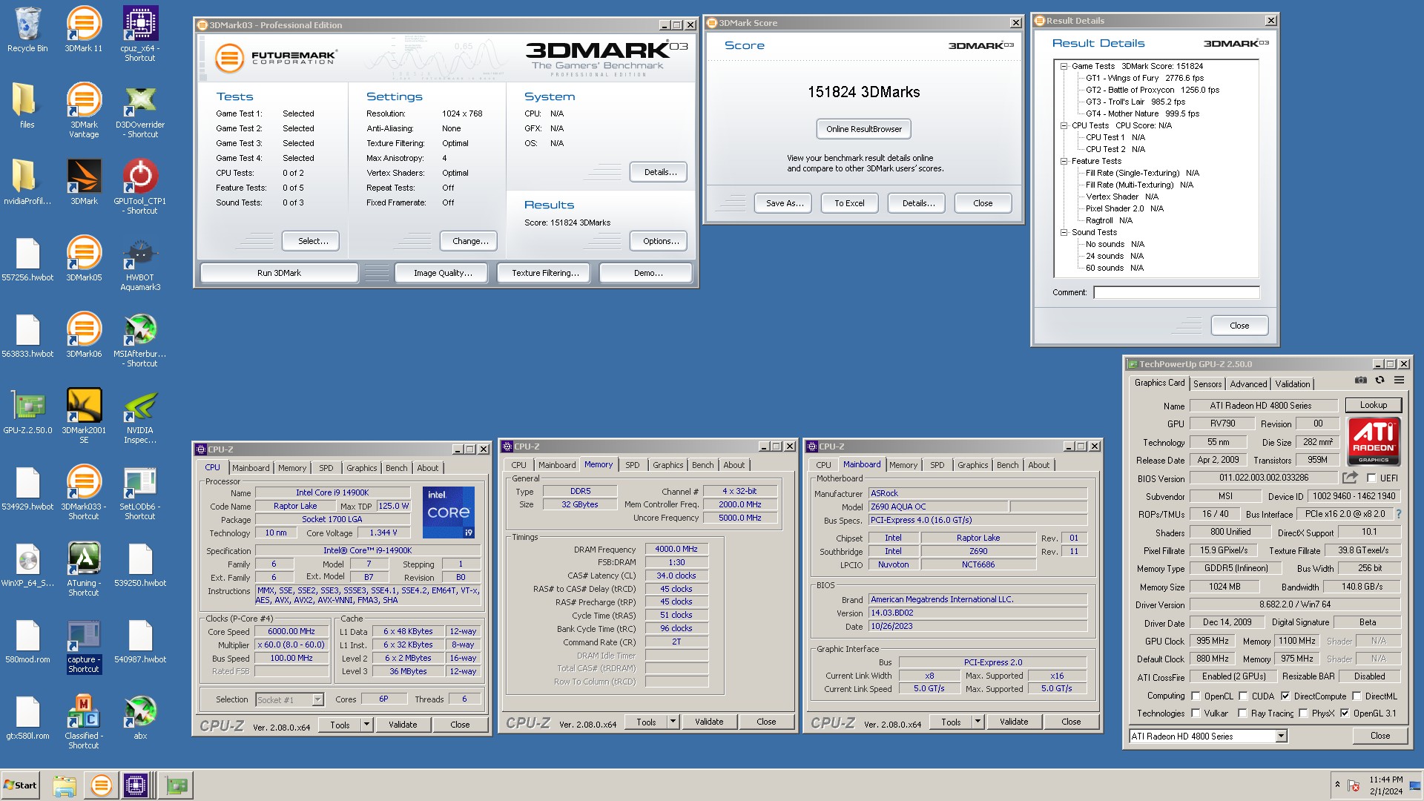Toggle the Ray Tracing checkbox
1424x801 pixels.
click(1242, 713)
